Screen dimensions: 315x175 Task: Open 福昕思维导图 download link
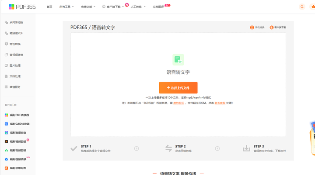(x=18, y=168)
